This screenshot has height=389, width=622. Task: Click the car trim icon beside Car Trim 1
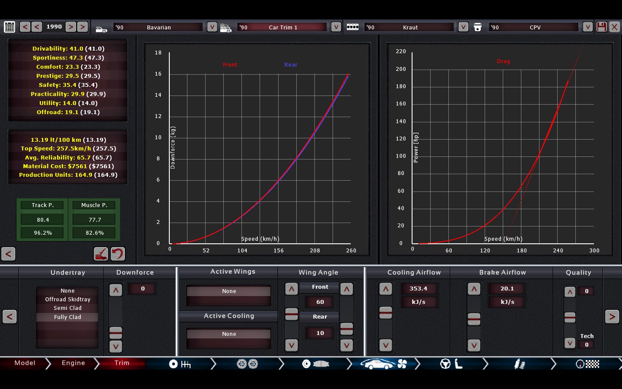[x=226, y=28]
